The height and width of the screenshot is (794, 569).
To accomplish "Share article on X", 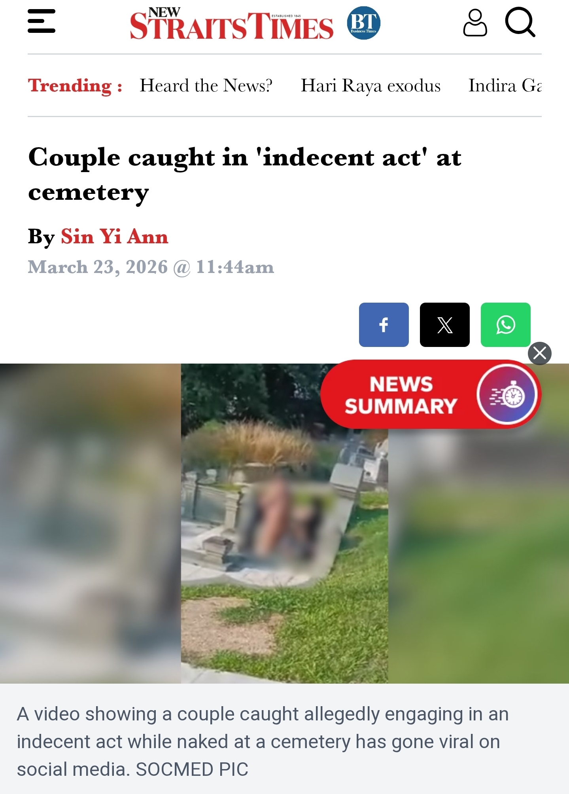I will (x=444, y=325).
